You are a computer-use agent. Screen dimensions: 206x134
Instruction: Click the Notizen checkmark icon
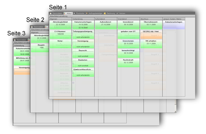(117, 13)
